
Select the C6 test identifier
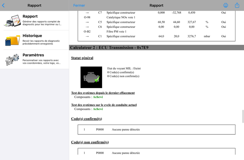pyautogui.click(x=100, y=27)
